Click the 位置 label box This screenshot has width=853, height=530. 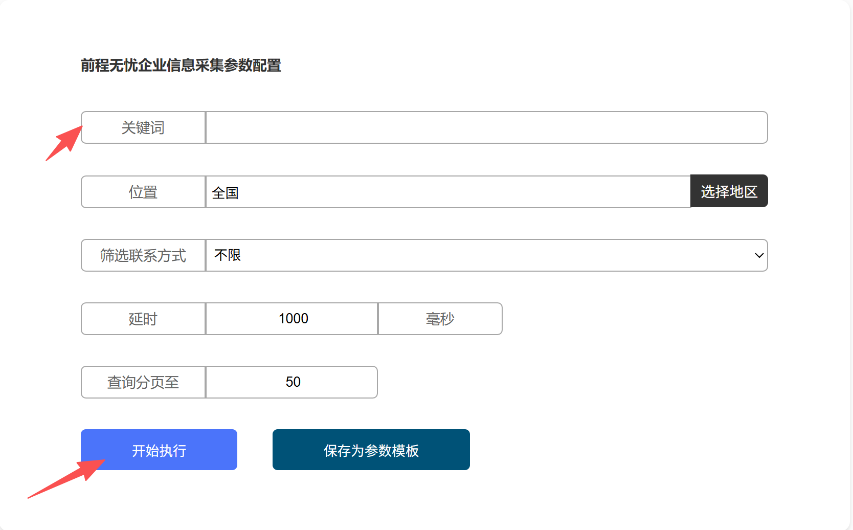(x=143, y=192)
